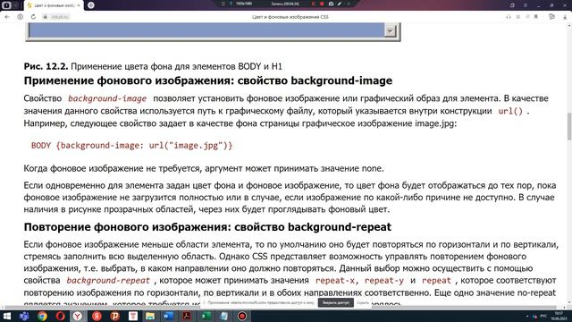
Task: Stop the screen recording with red square
Action: click(x=322, y=4)
